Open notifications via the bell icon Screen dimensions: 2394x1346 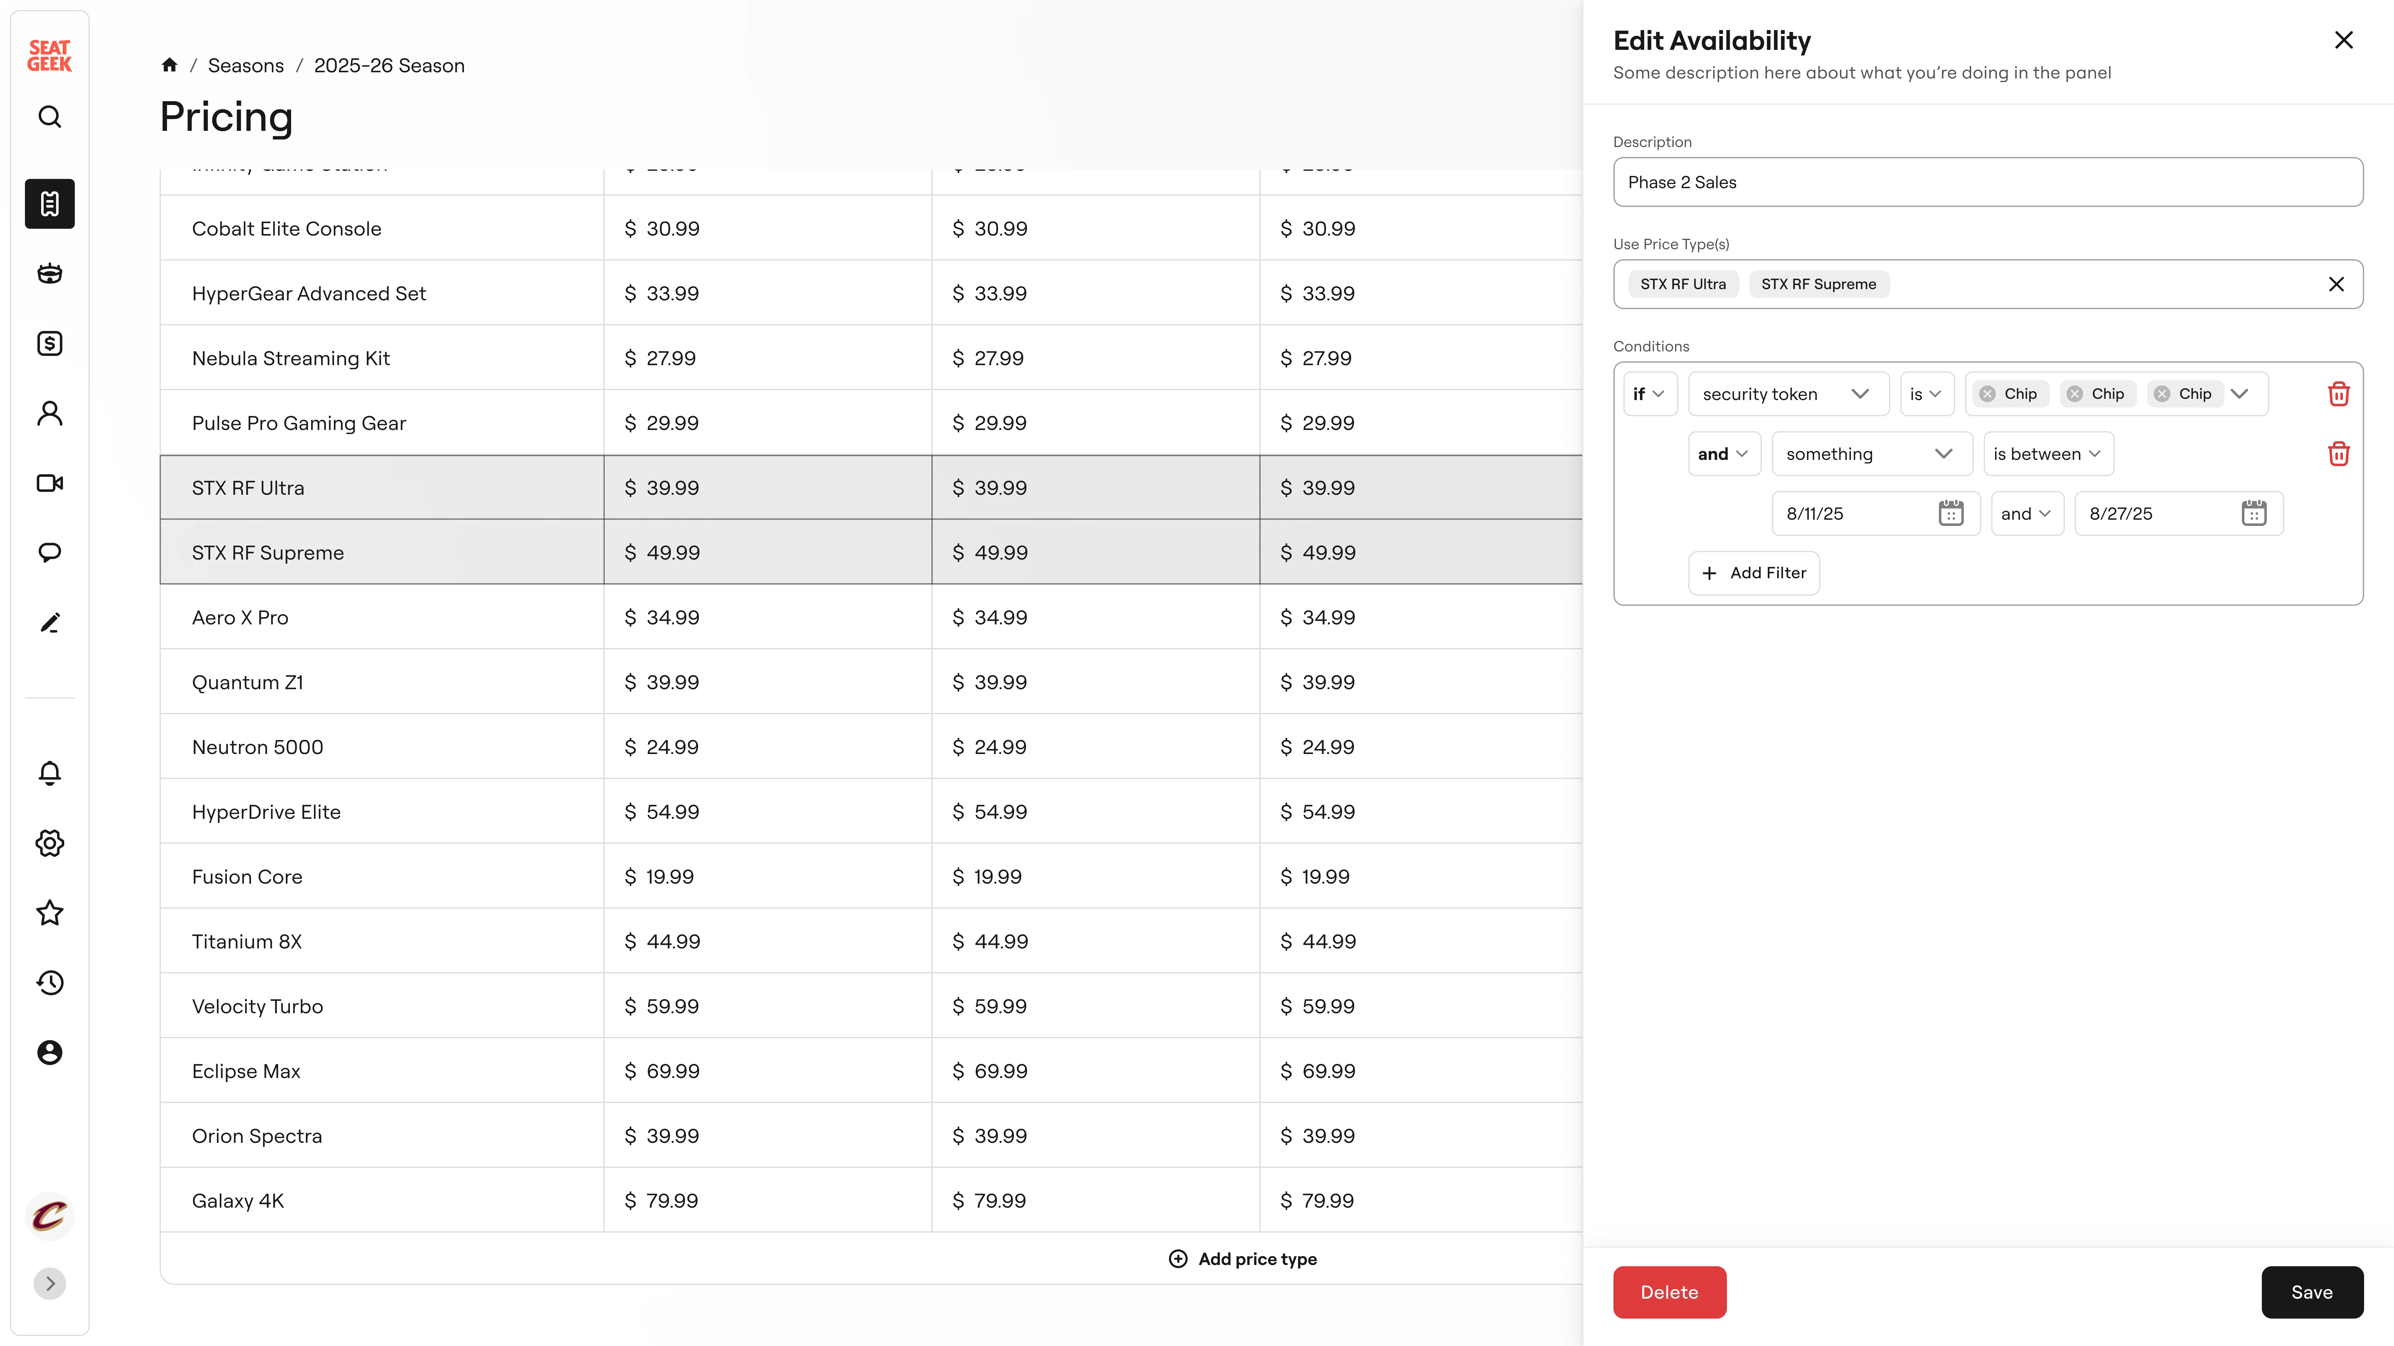tap(49, 773)
